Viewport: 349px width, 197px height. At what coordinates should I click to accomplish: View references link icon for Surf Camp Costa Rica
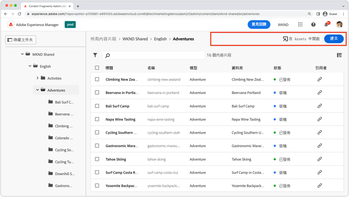(320, 172)
